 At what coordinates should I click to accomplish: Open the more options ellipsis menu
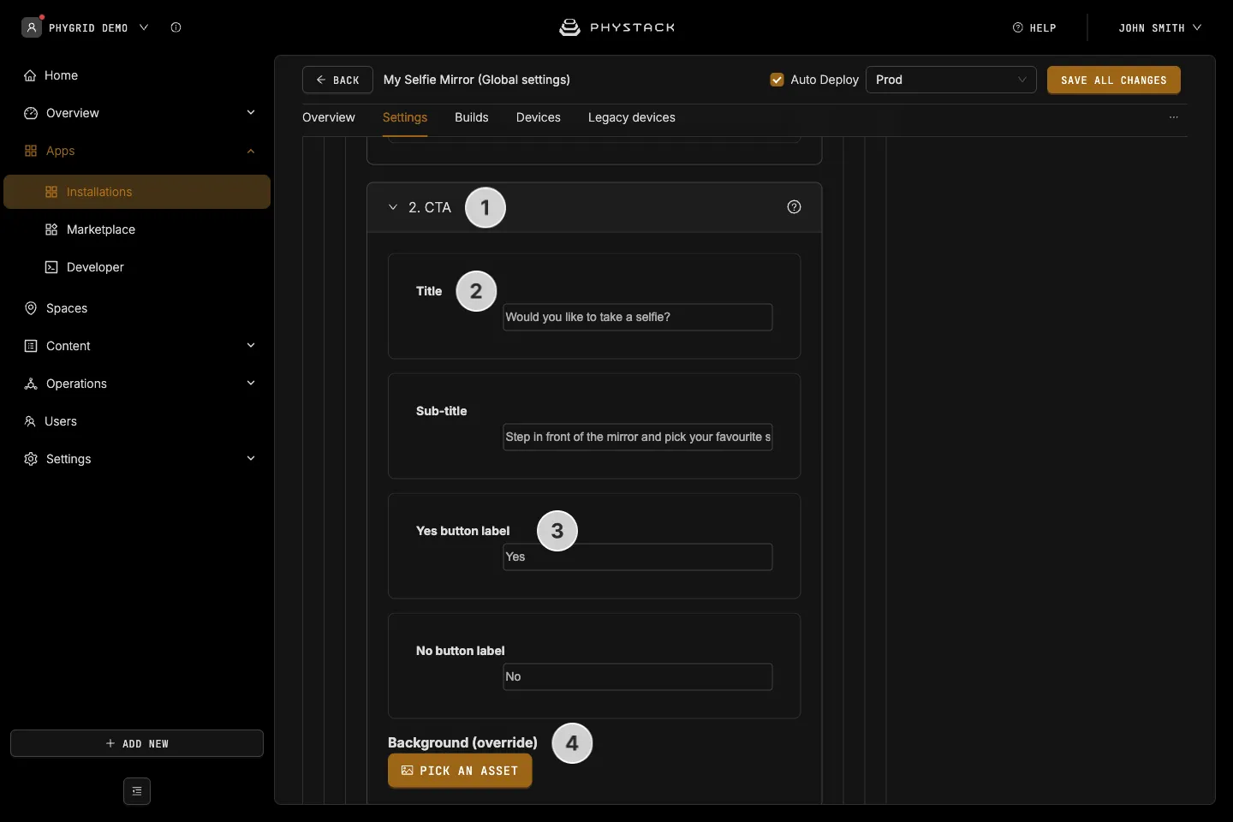[1174, 117]
